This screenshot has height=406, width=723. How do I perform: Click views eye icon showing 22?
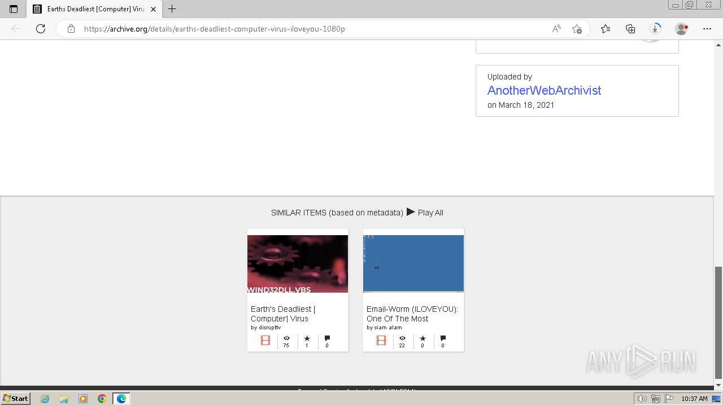[402, 338]
